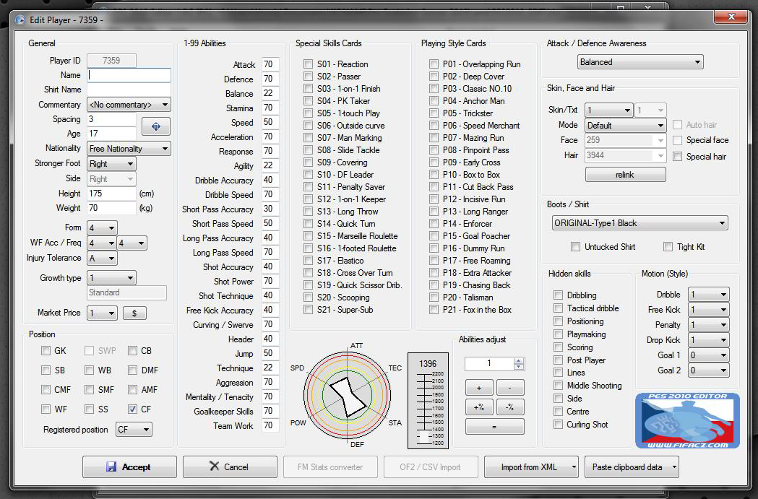Open the Goal 1 motion dropdown
758x499 pixels.
[709, 355]
